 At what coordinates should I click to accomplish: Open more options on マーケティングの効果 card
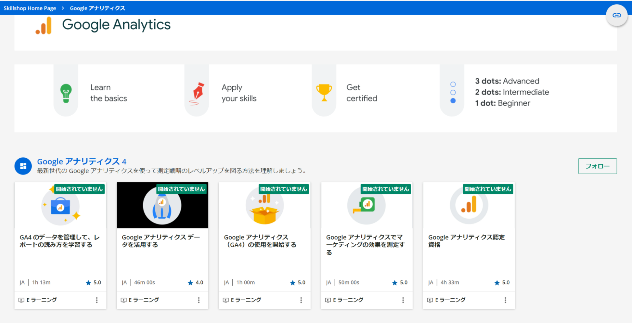pyautogui.click(x=403, y=300)
